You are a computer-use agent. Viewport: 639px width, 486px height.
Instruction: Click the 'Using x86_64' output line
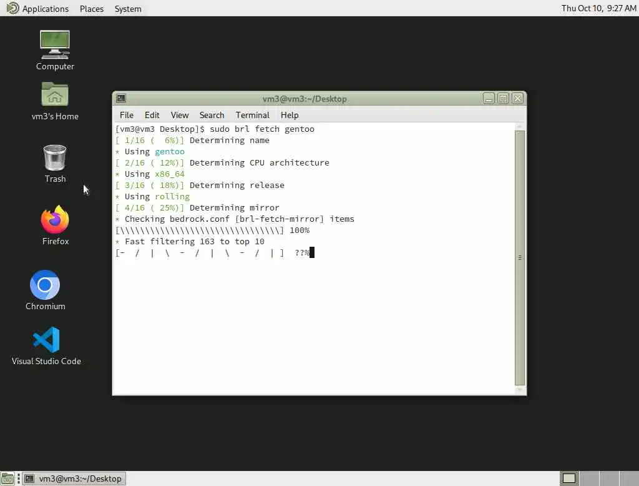[x=150, y=174]
